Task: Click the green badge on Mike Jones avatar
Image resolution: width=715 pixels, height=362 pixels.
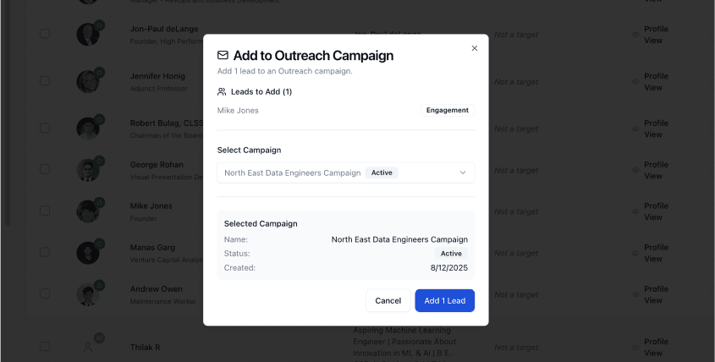Action: (99, 203)
